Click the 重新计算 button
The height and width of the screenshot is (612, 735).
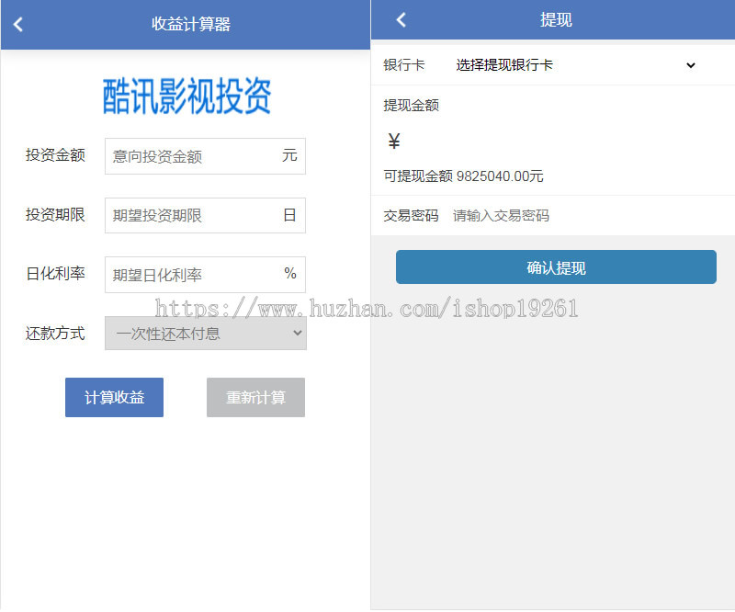click(x=256, y=397)
